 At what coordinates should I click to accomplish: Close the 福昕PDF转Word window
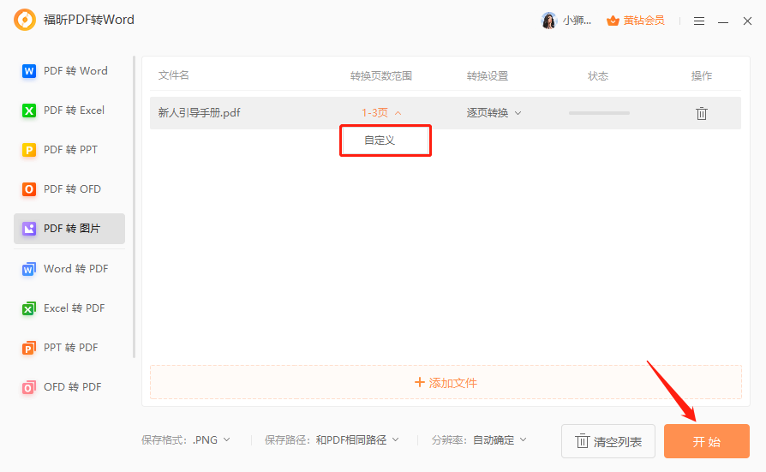(747, 21)
